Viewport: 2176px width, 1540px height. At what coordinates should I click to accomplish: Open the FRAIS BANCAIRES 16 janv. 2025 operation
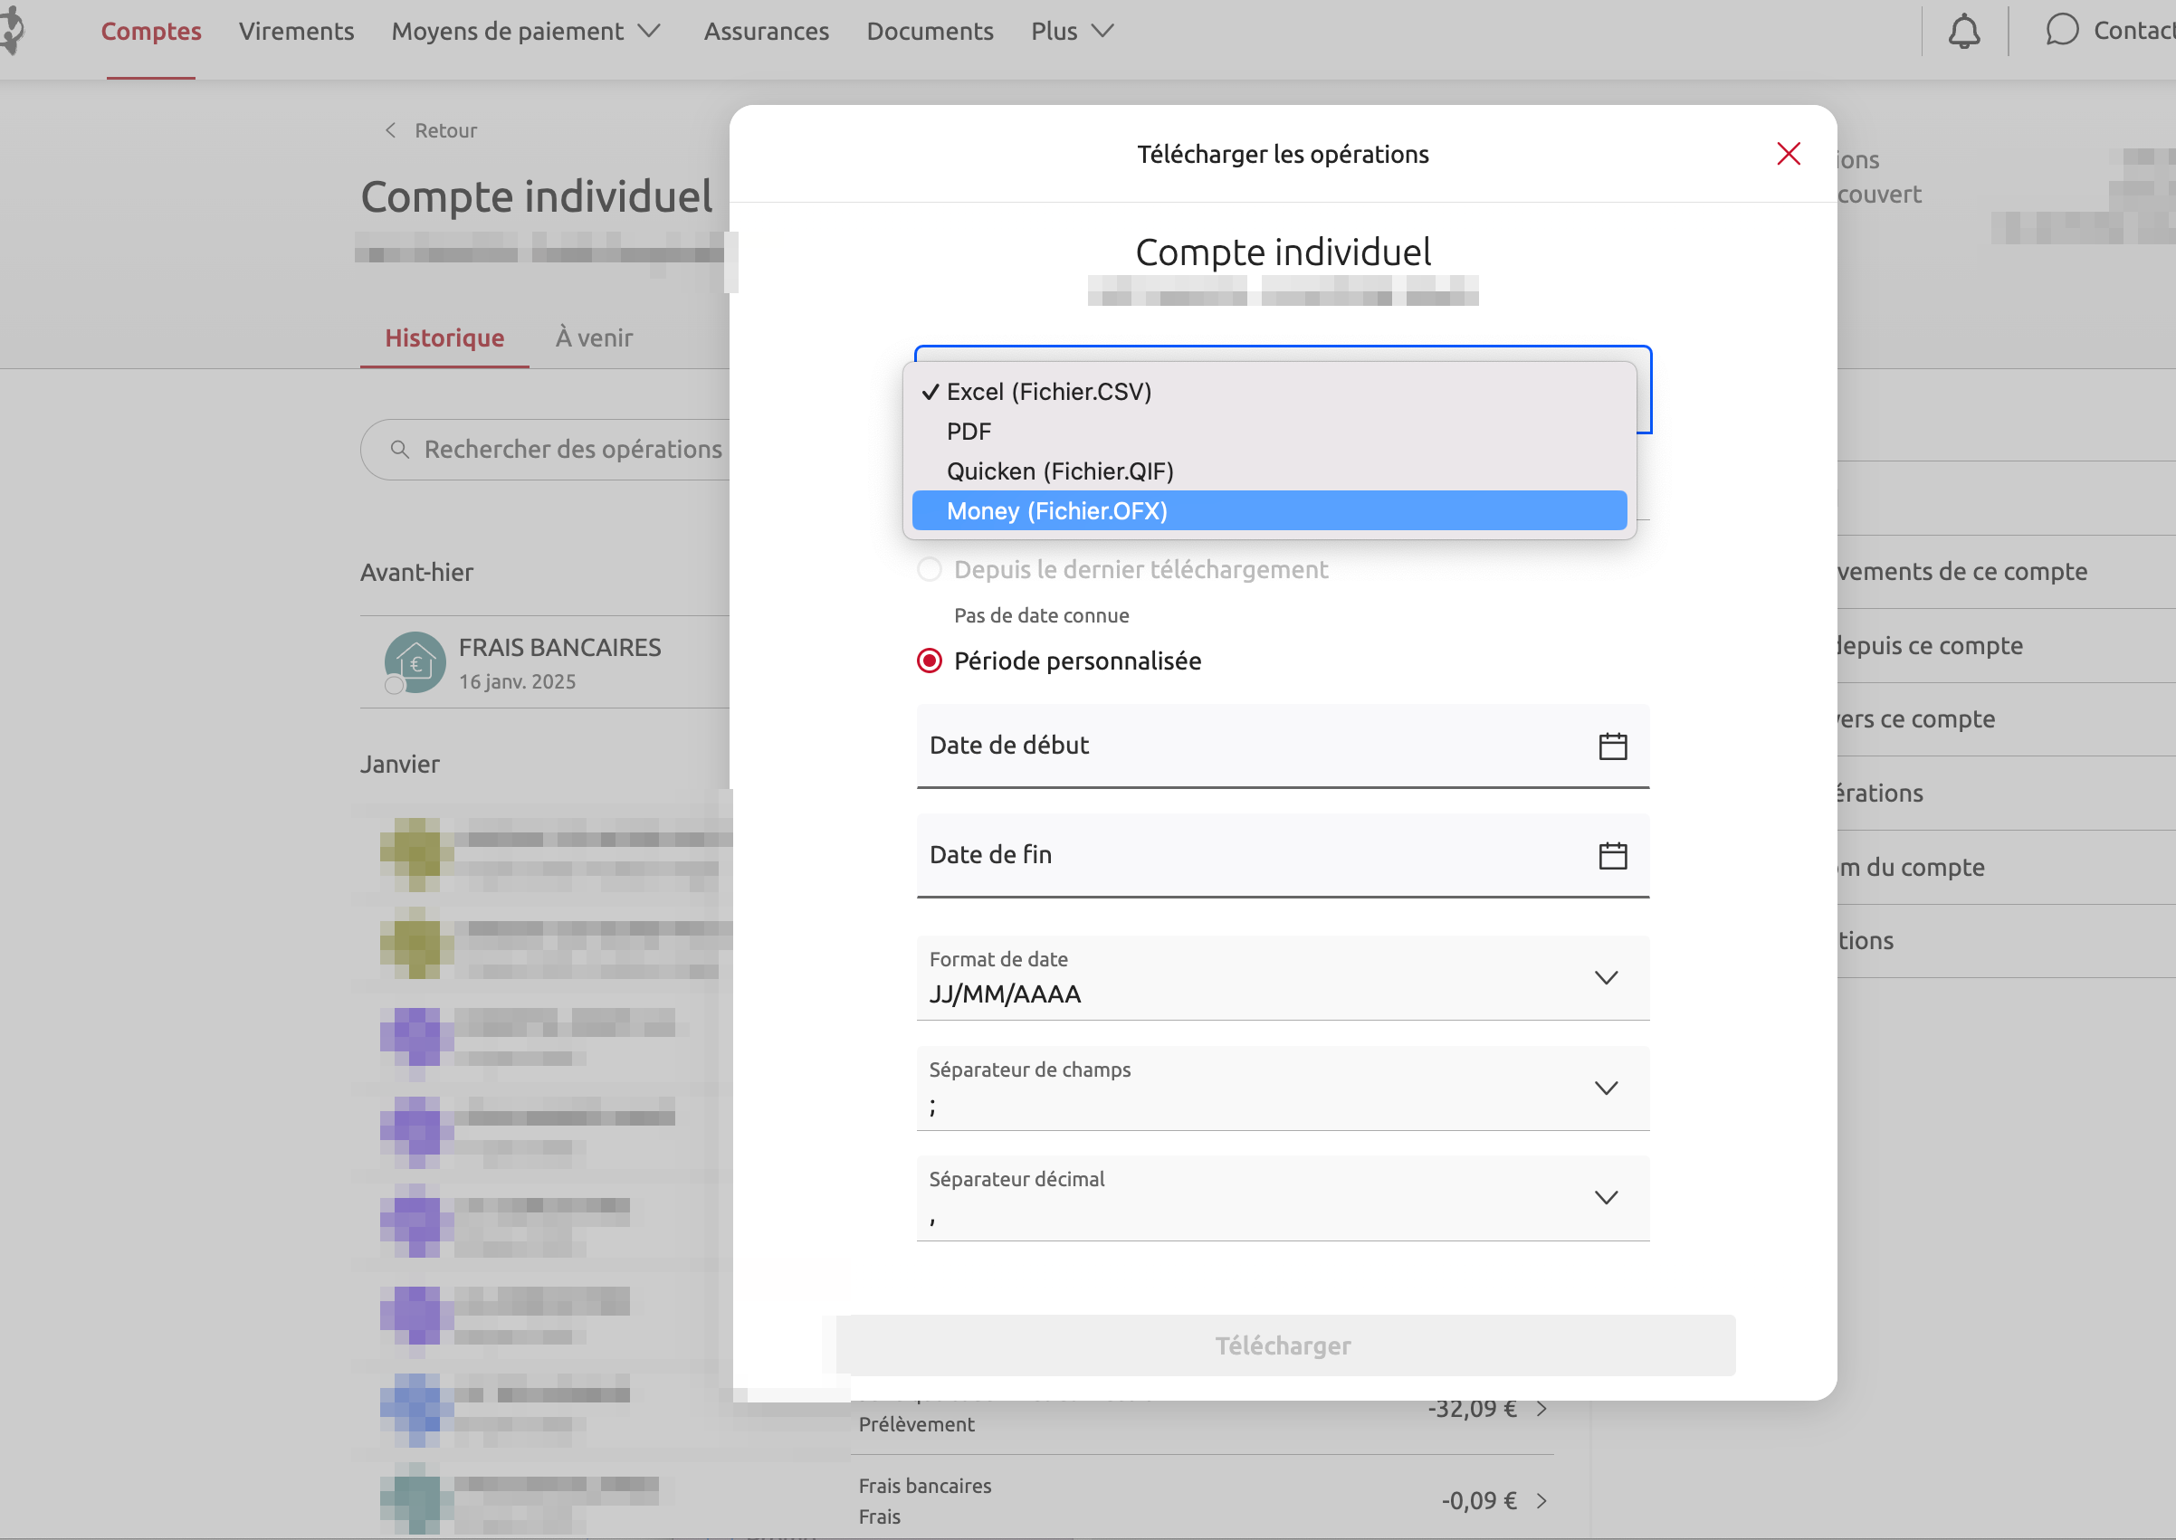tap(546, 662)
